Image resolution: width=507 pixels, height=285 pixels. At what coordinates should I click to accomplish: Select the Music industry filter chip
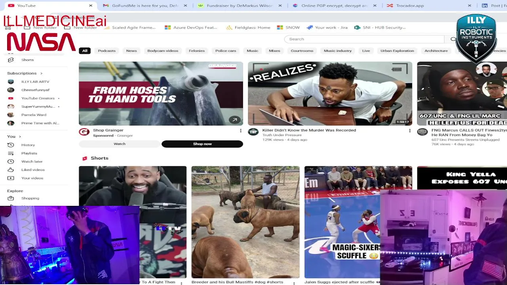click(x=338, y=51)
